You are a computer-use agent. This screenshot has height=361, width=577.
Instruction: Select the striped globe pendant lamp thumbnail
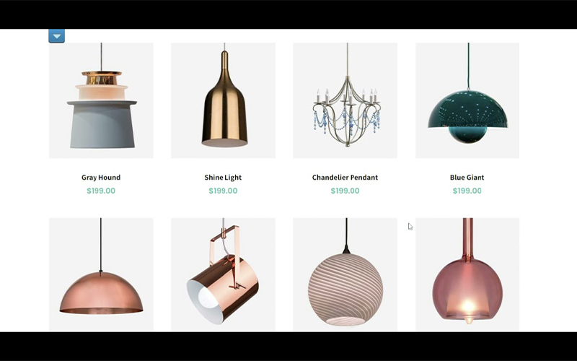click(x=345, y=274)
